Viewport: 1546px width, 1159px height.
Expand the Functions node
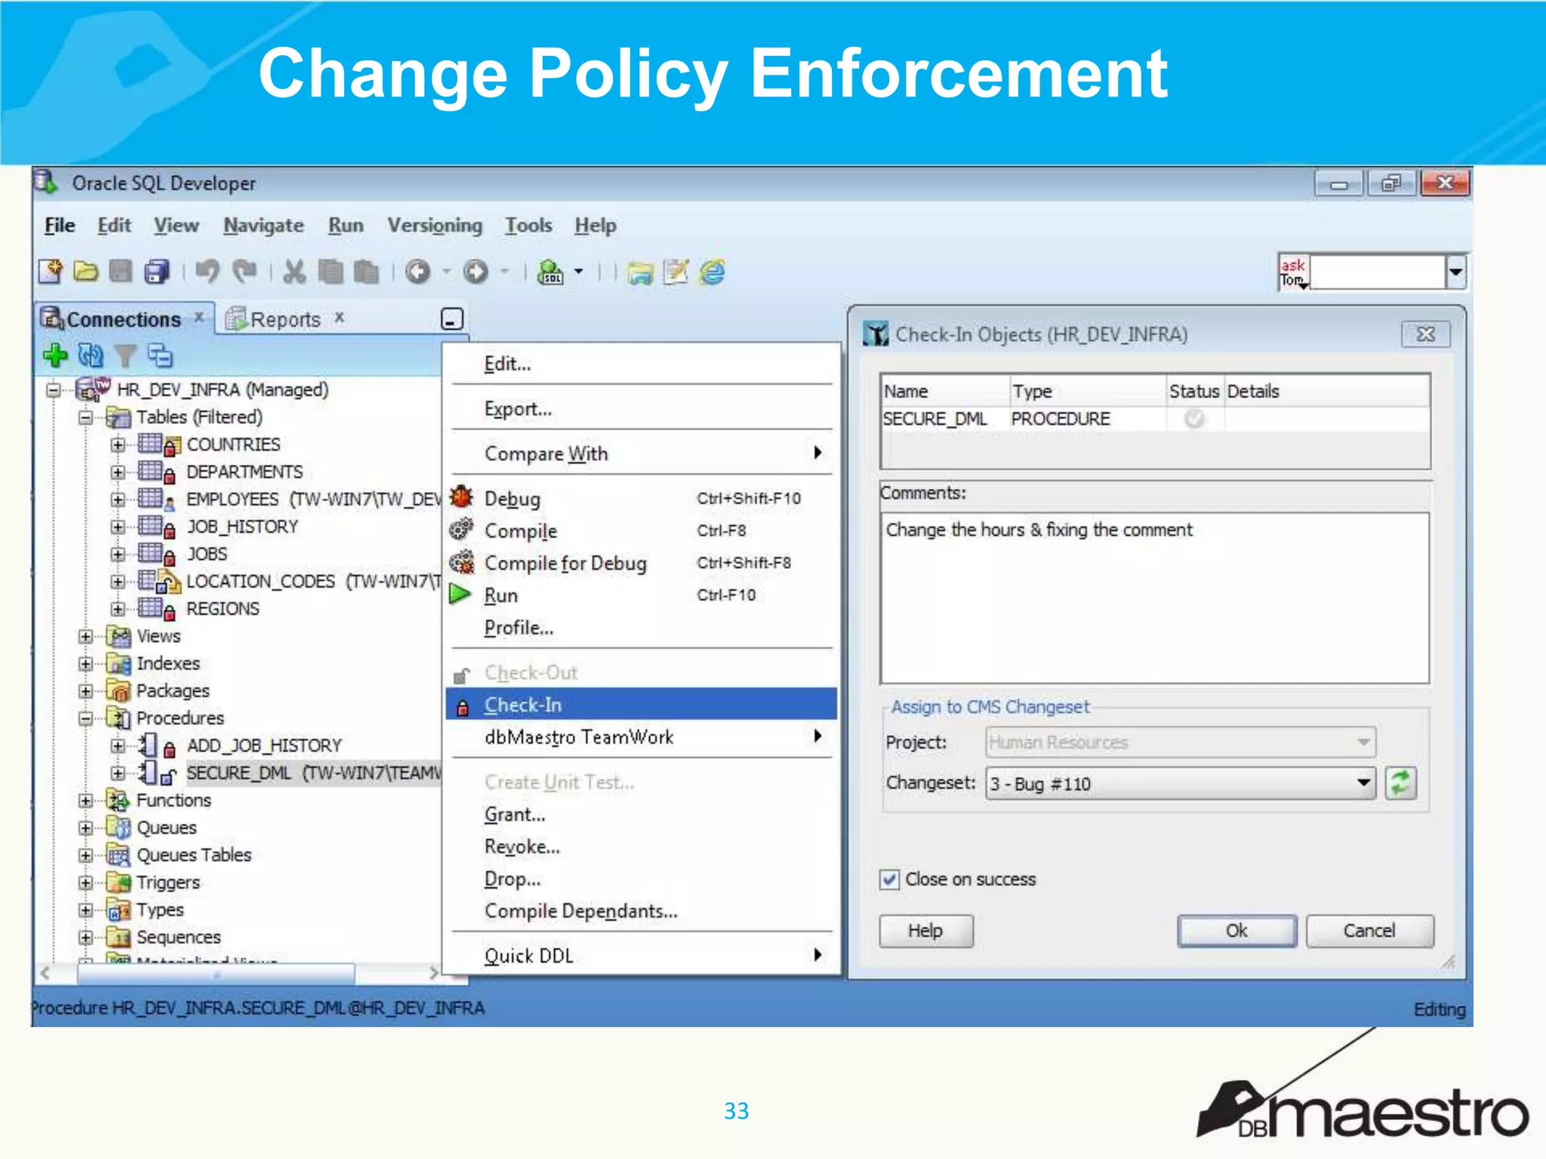pyautogui.click(x=86, y=801)
